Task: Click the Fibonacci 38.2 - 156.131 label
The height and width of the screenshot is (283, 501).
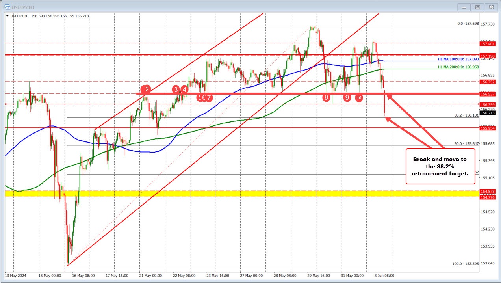Action: pos(467,115)
